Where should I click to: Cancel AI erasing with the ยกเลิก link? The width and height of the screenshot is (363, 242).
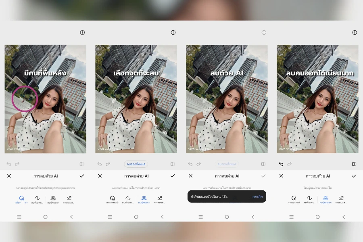[x=257, y=196]
